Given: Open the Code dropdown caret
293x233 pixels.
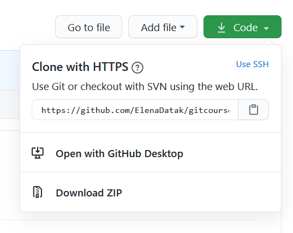Looking at the screenshot, I should pyautogui.click(x=266, y=28).
